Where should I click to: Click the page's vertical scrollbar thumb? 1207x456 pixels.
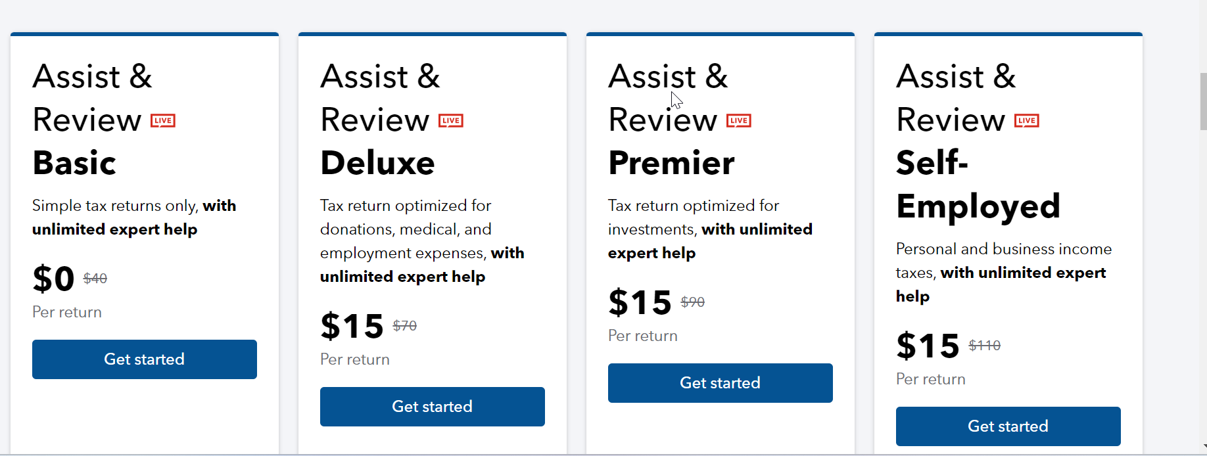1202,102
